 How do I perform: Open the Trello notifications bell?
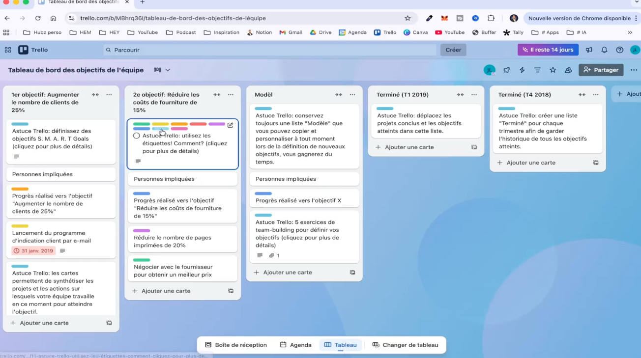coord(604,50)
